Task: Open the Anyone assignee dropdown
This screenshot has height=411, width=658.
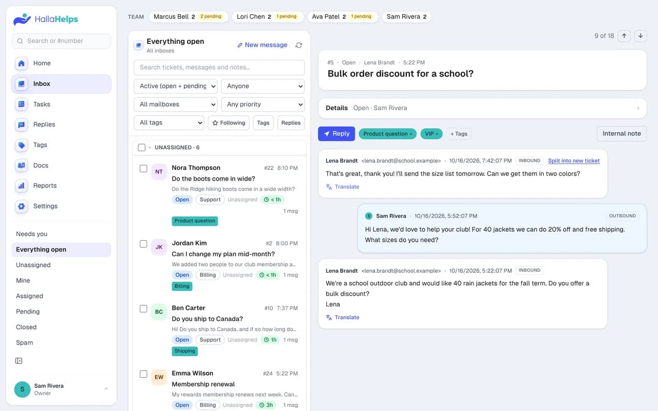Action: point(263,86)
